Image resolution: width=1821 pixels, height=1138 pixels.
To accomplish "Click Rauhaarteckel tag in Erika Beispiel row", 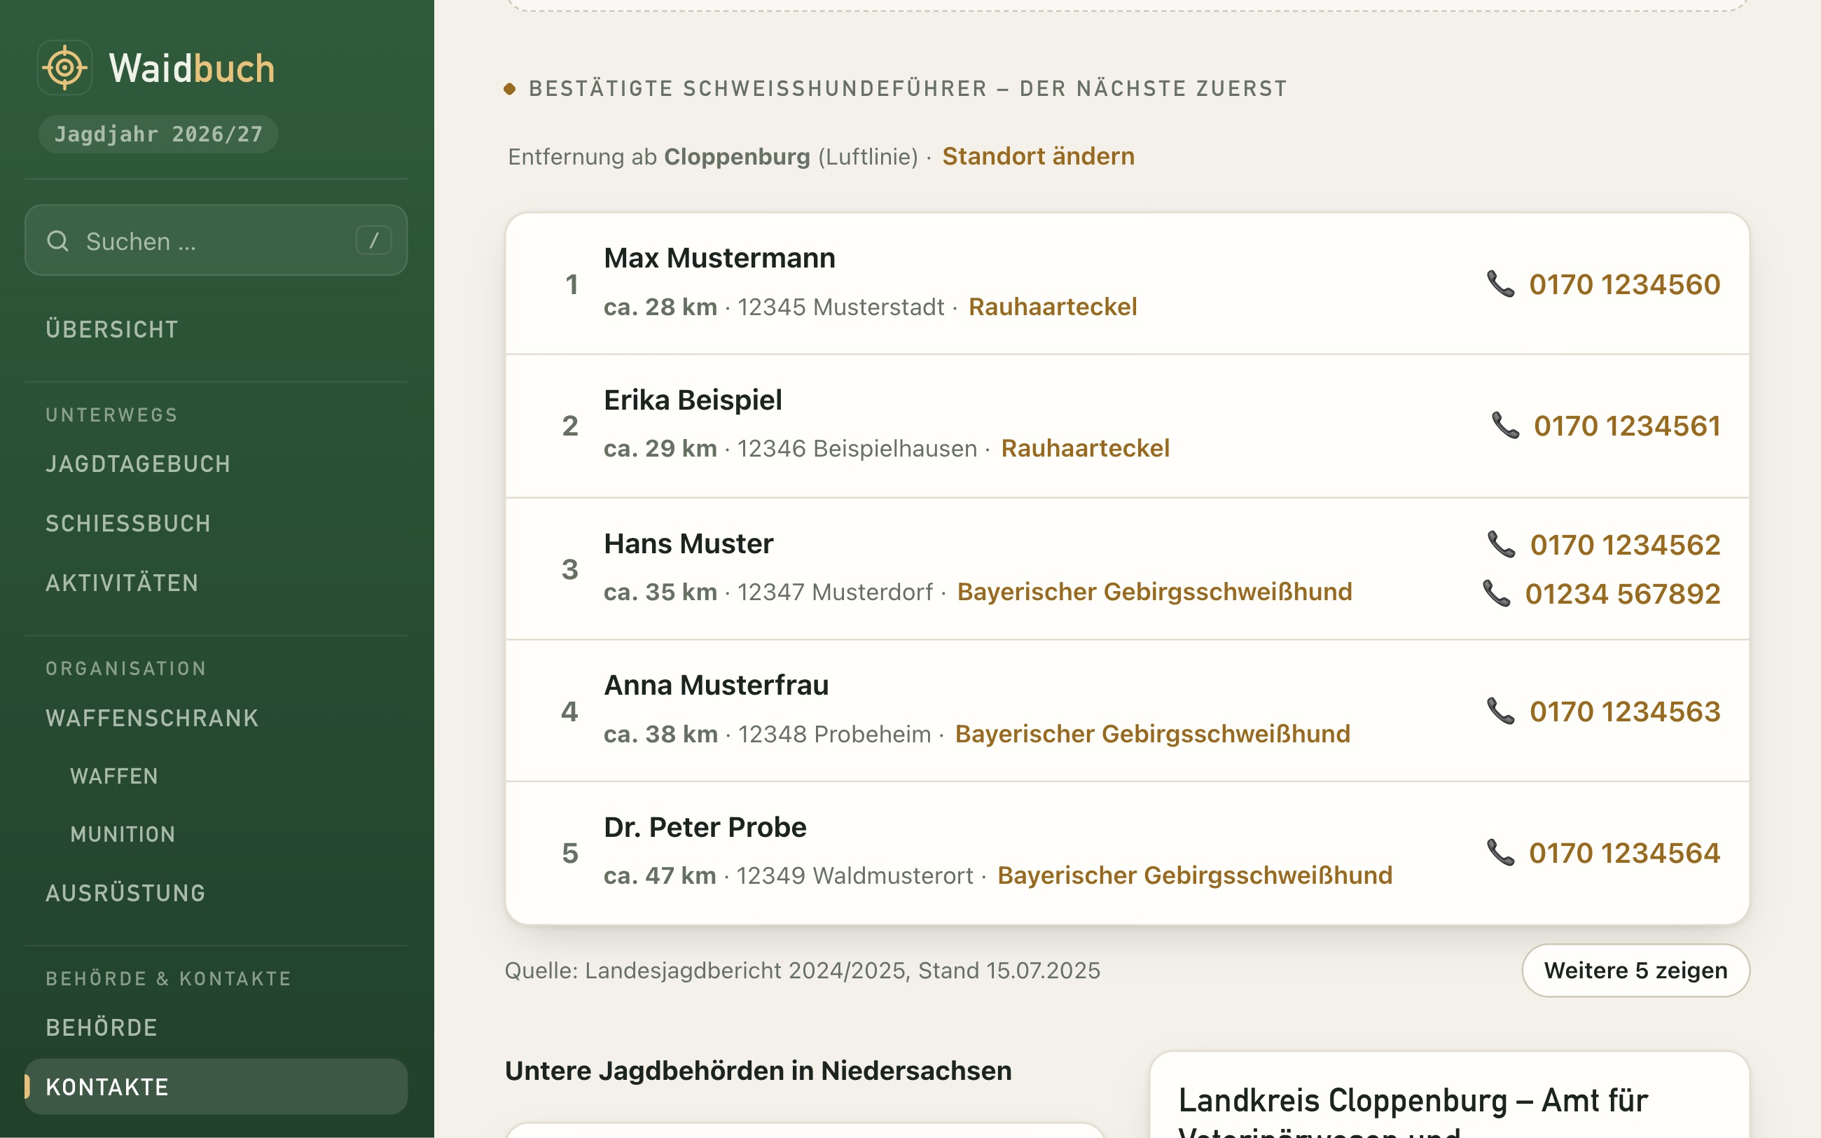I will click(1085, 447).
